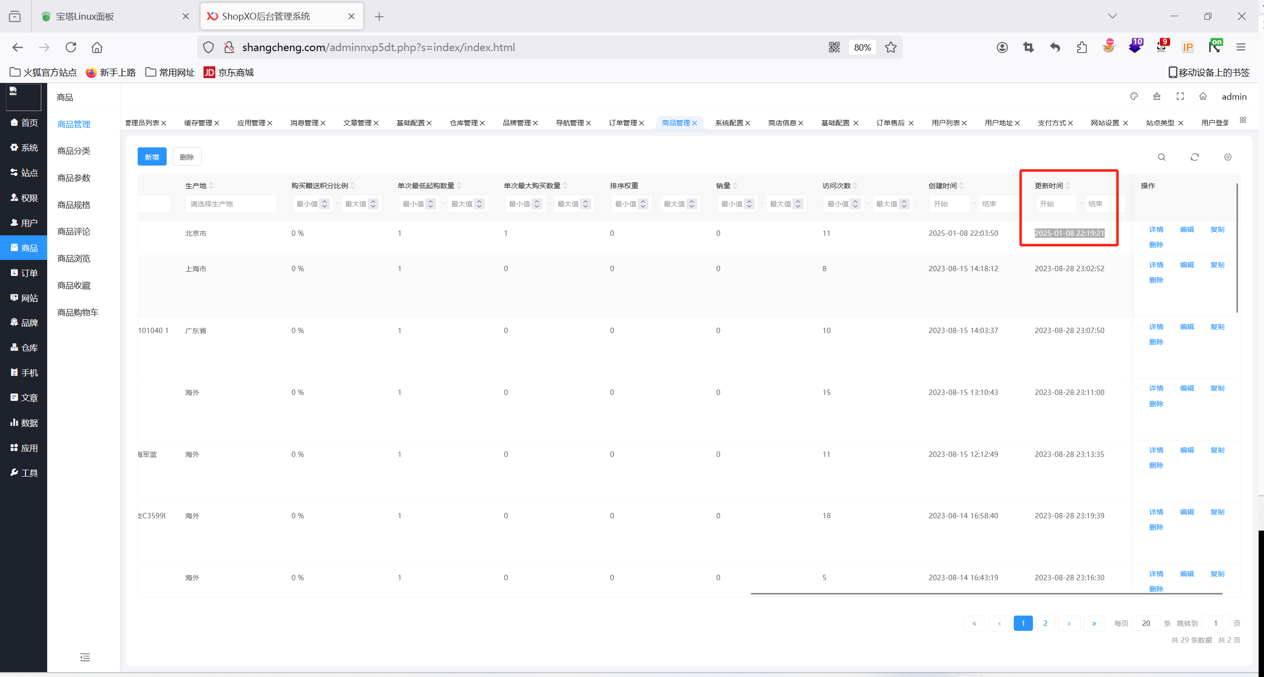Screen dimensions: 1264x677
Task: Toggle sort on 销量 column
Action: click(x=735, y=186)
